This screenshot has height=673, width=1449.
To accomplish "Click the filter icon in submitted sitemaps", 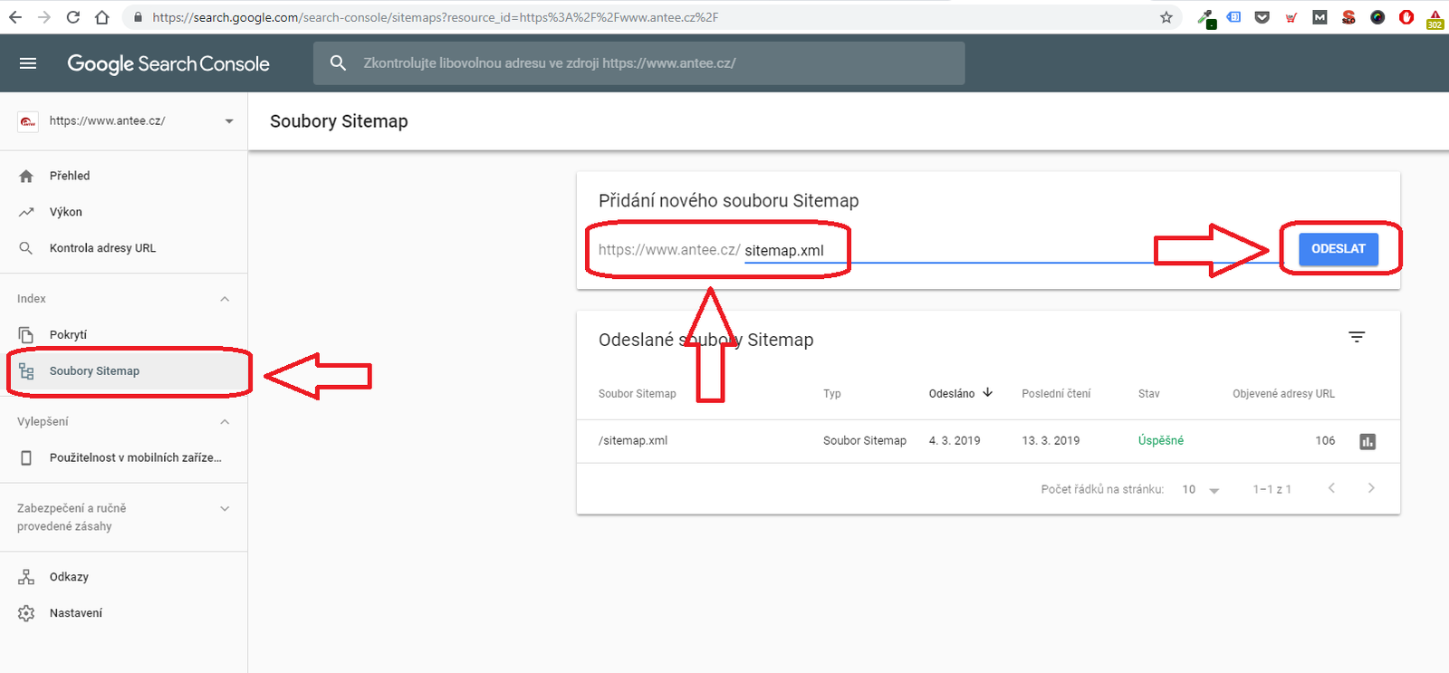I will (1356, 337).
